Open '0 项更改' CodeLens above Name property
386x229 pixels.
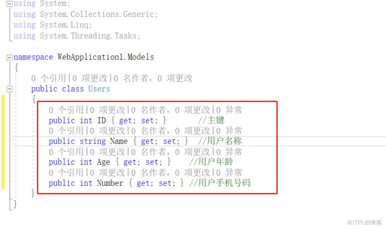[107, 130]
